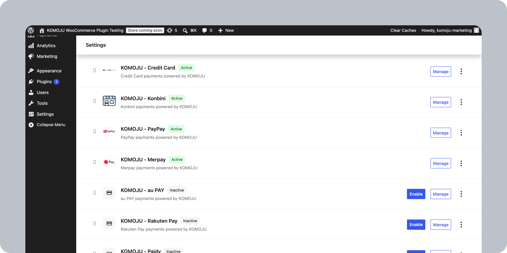Grab the drag handle for the Credit Card row
This screenshot has height=253, width=507.
coord(94,70)
